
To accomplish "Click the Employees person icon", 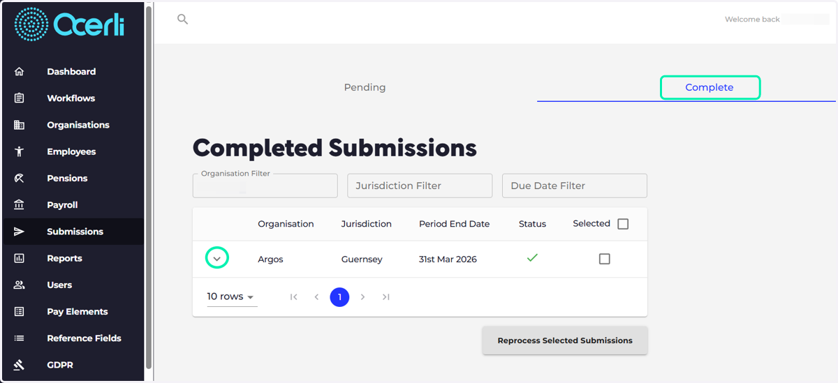I will pyautogui.click(x=19, y=151).
